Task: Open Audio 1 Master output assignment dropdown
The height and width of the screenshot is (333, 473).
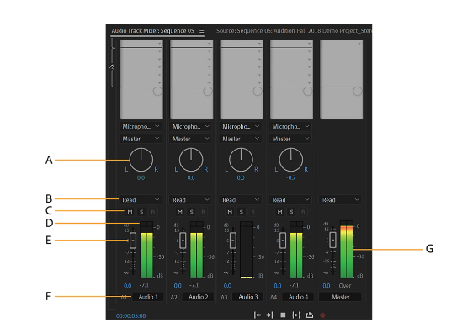Action: click(141, 139)
